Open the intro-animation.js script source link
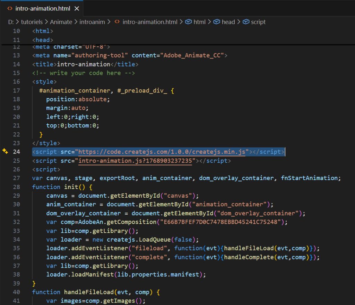 [137, 161]
